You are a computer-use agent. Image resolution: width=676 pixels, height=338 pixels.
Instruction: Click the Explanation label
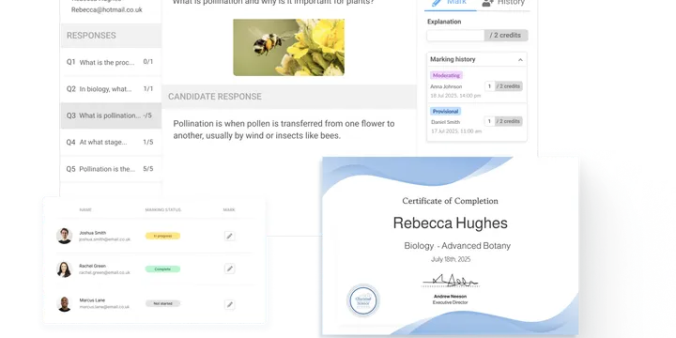(444, 22)
